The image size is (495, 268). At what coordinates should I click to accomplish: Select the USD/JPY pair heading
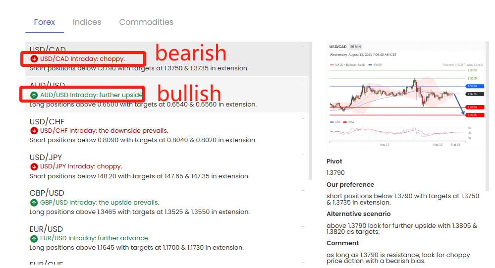[46, 157]
